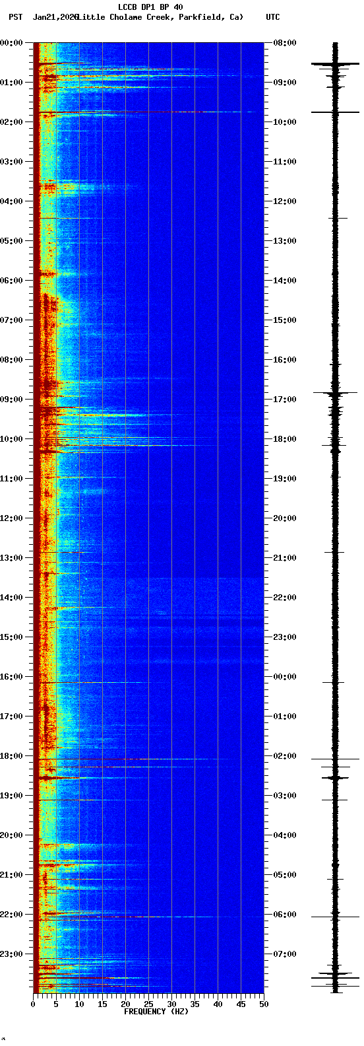Click the frequency axis value '15'

(102, 1004)
